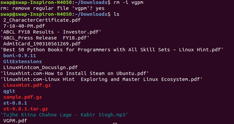This screenshot has width=234, height=124.
Task: Select the red sample.pdf.gz archive
Action: [23, 97]
